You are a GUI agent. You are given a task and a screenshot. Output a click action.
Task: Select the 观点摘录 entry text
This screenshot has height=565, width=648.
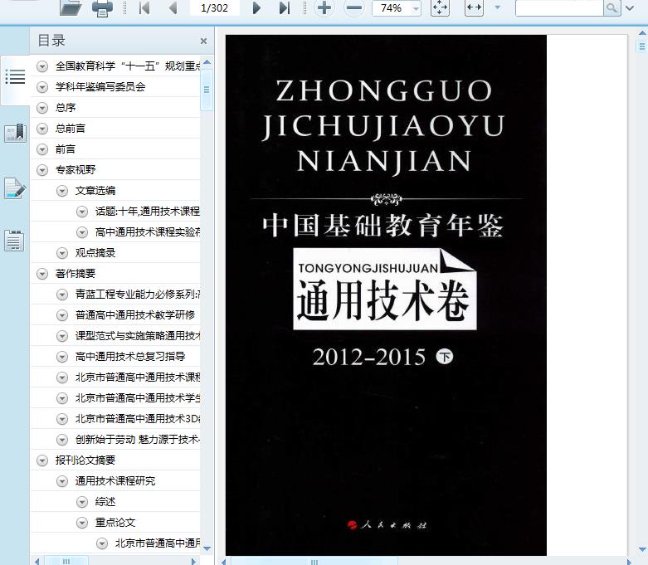point(95,253)
